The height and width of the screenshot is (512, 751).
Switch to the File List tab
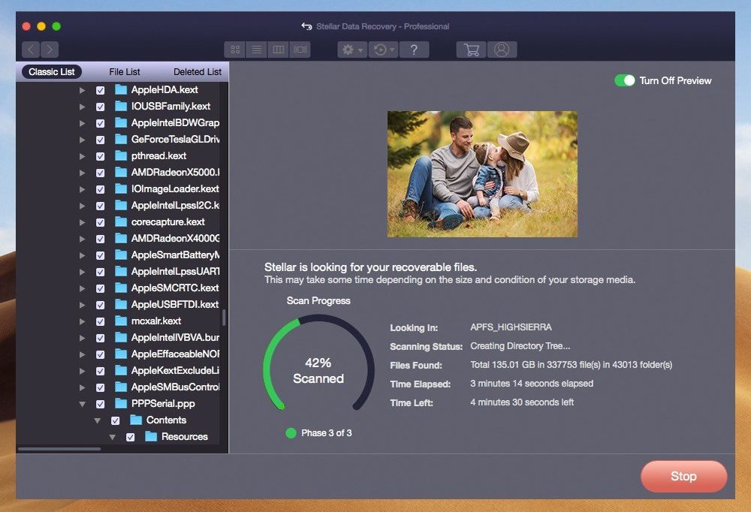pos(125,72)
